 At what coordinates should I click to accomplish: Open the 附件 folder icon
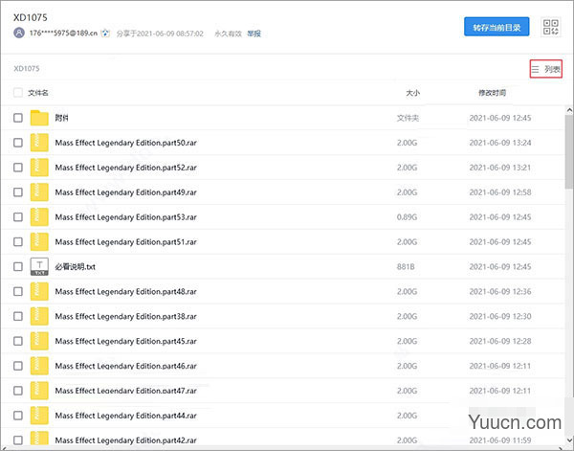click(x=39, y=118)
